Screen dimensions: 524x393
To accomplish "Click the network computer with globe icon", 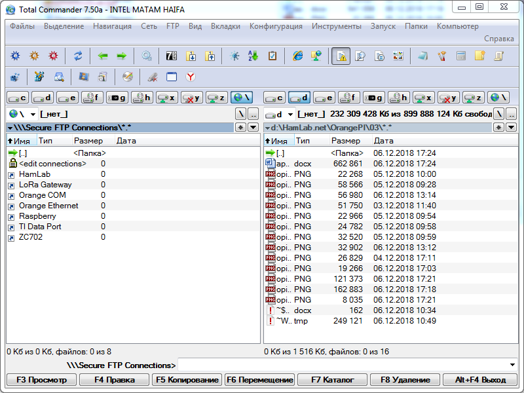I will (316, 56).
